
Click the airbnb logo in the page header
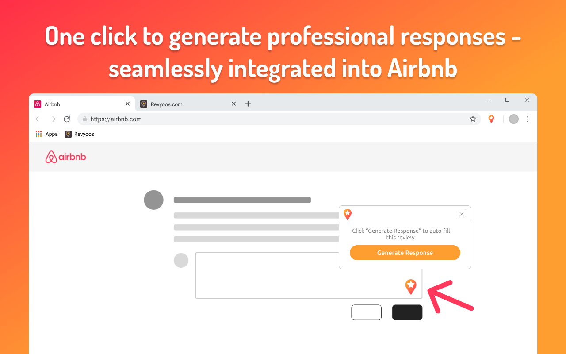(x=66, y=157)
